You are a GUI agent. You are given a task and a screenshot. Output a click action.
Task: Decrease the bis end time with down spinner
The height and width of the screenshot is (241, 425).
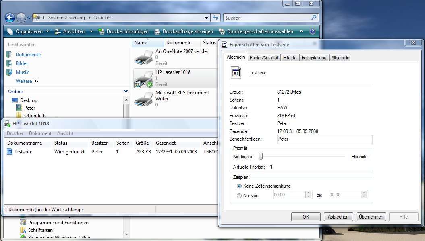[364, 197]
